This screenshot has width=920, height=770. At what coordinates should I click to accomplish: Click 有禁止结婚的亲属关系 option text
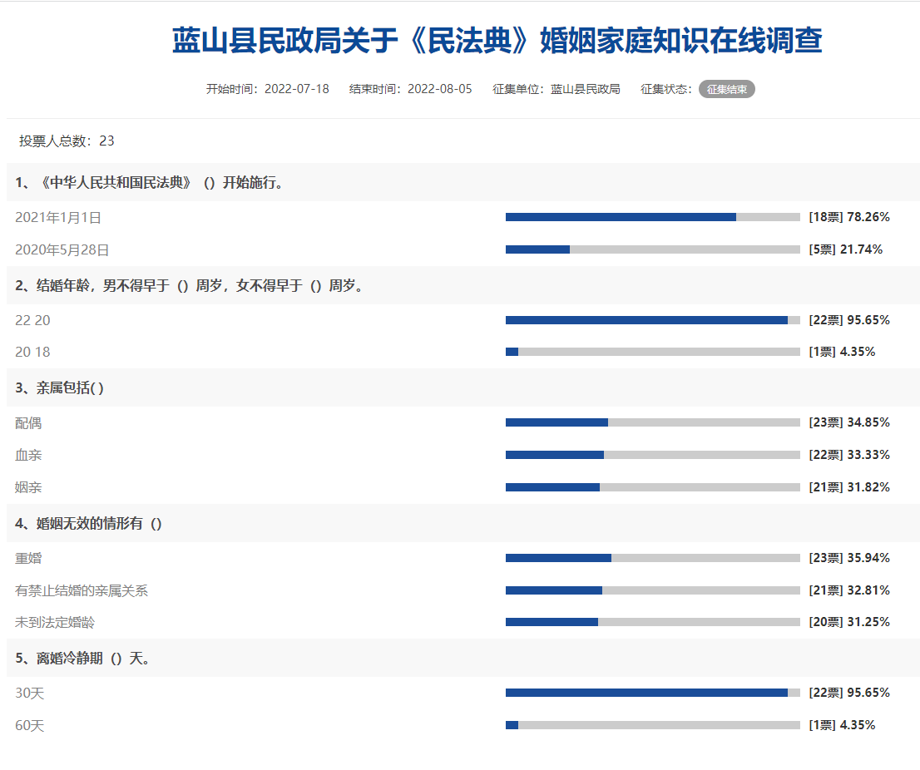tap(82, 590)
